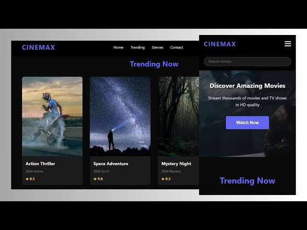Open the Space Adventure poster image

tap(120, 116)
